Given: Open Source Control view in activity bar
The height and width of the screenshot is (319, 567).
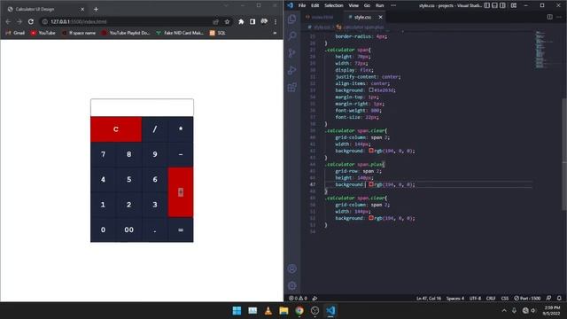Looking at the screenshot, I should 292,53.
